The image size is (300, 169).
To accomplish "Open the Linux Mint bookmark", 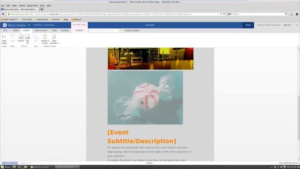I will coord(26,20).
